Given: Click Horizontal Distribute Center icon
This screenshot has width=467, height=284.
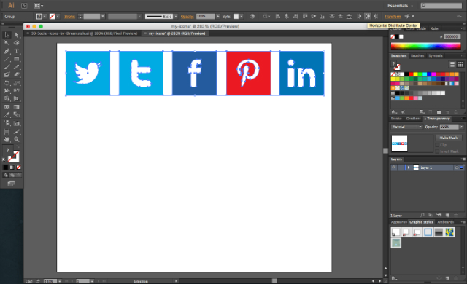Looking at the screenshot, I should click(368, 16).
